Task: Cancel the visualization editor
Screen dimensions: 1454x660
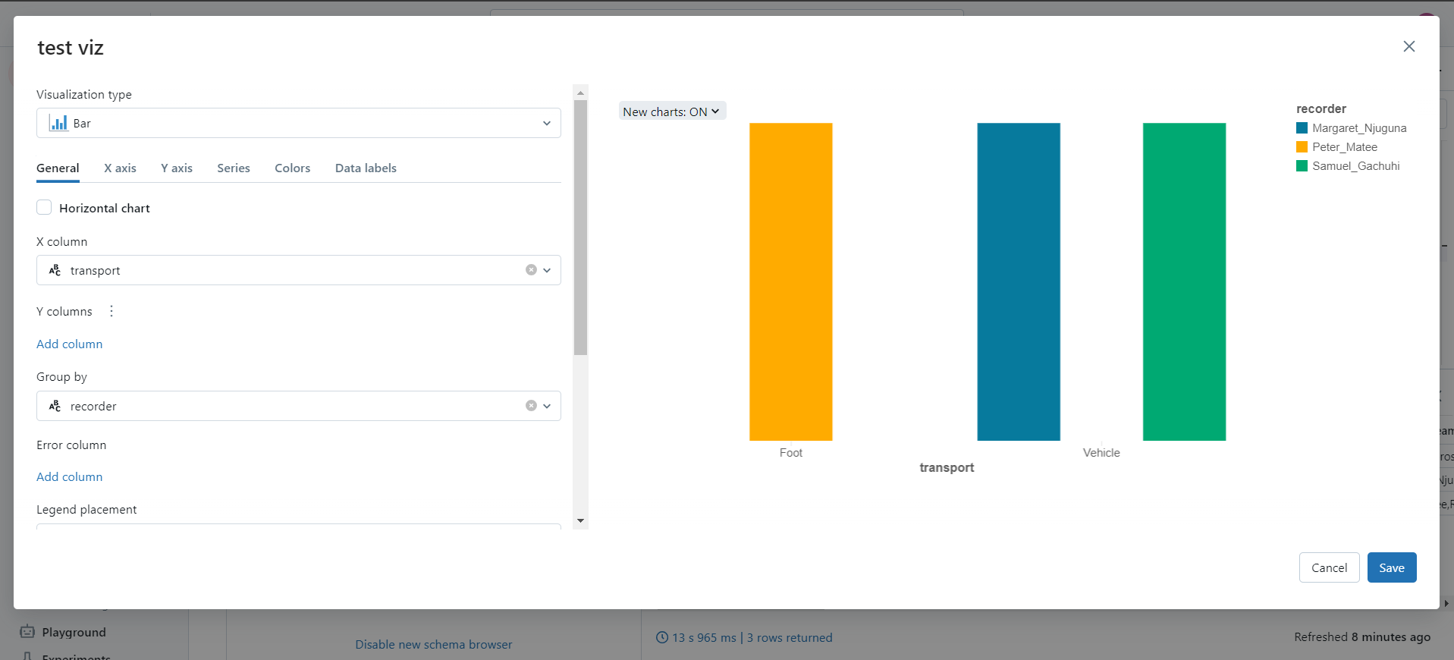Action: click(x=1329, y=567)
